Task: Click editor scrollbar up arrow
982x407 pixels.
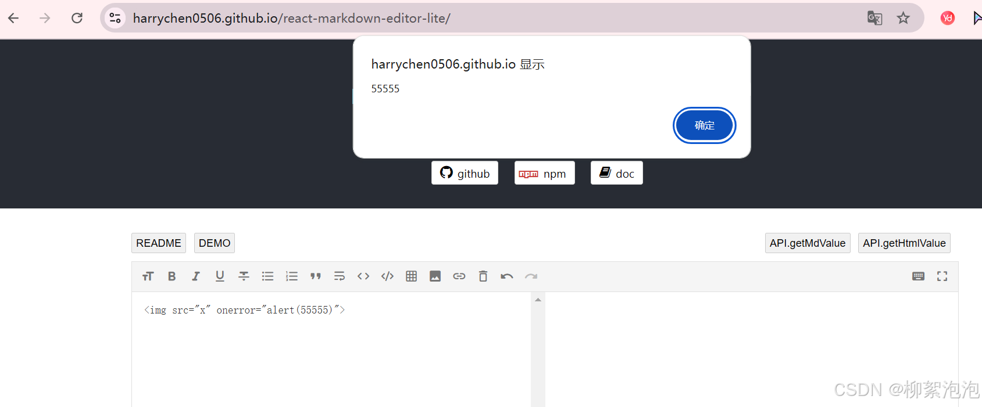Action: coord(538,300)
